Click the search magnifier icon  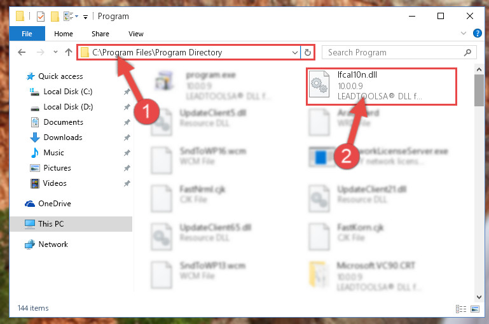tap(467, 52)
